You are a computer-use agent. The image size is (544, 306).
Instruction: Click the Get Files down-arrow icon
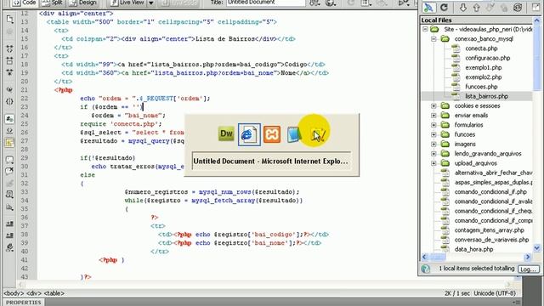[462, 8]
